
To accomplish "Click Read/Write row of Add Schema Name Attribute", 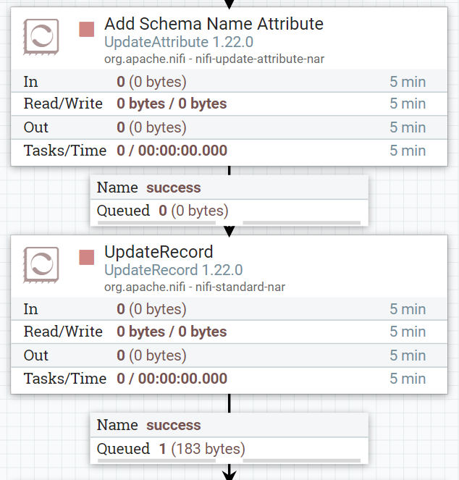I will click(x=229, y=104).
